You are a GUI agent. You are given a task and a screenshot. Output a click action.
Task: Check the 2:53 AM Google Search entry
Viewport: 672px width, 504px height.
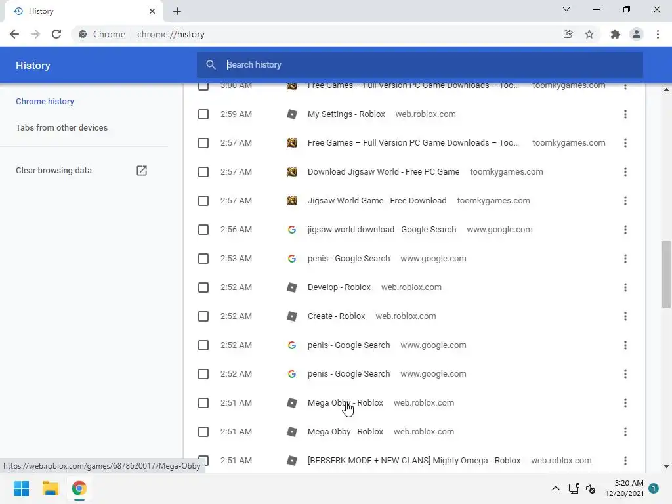(203, 259)
